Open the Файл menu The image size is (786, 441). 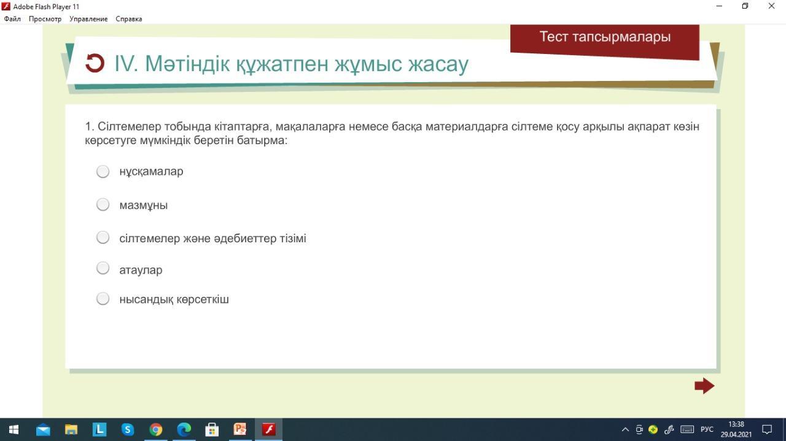point(12,19)
